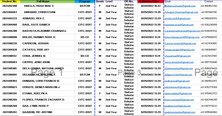The height and width of the screenshot is (116, 222).
Task: Click the Level header cell
Action: 113,1
